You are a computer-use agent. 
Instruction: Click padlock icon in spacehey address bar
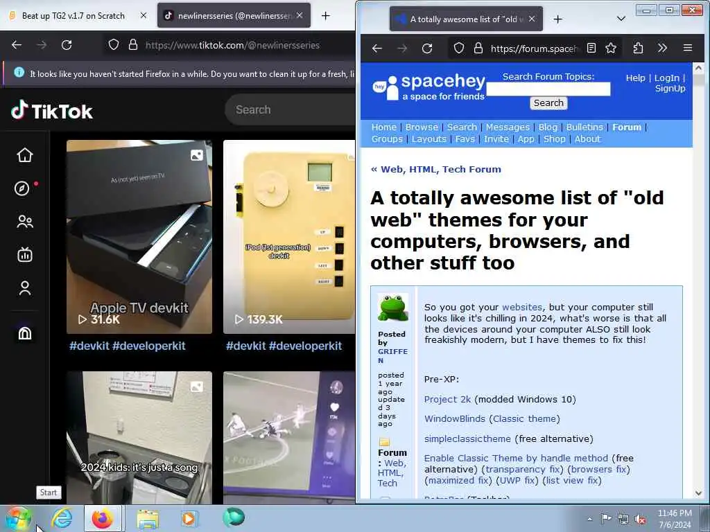coord(478,48)
